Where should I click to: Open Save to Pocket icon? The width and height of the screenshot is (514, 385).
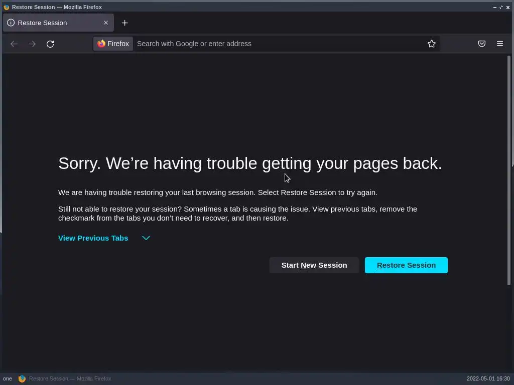click(x=481, y=44)
